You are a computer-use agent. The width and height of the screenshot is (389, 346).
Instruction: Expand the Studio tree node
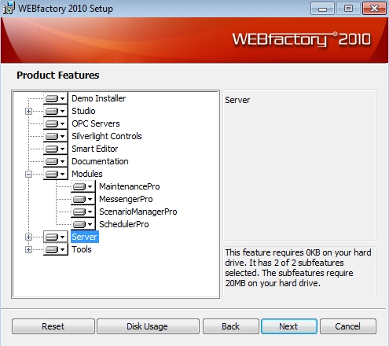(x=28, y=111)
